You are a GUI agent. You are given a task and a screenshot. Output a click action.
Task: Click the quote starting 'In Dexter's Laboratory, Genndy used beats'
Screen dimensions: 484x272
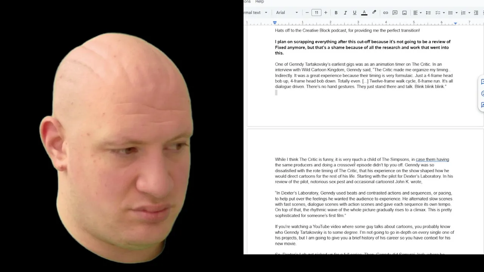coord(363,204)
